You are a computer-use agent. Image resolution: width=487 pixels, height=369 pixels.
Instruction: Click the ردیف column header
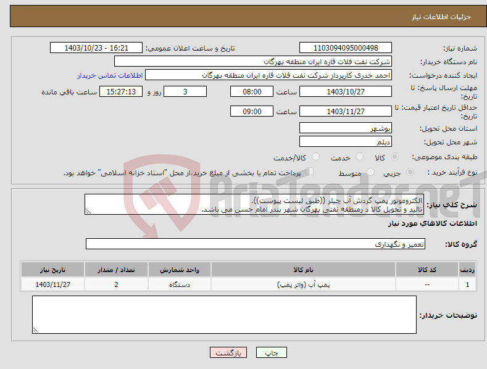click(467, 270)
